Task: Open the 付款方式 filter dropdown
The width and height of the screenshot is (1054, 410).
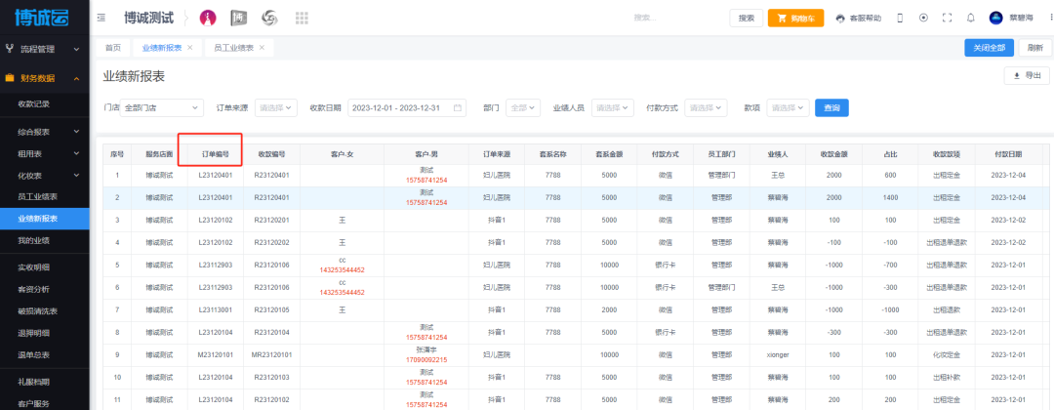Action: click(x=706, y=107)
